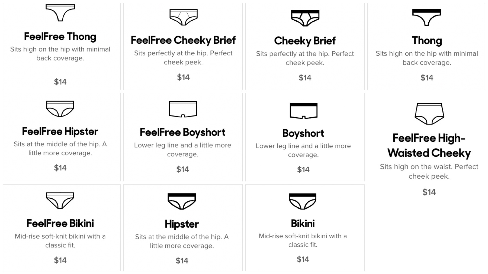488x274 pixels.
Task: Select the FeelFree High-Waisted Cheeky icon
Action: point(429,114)
